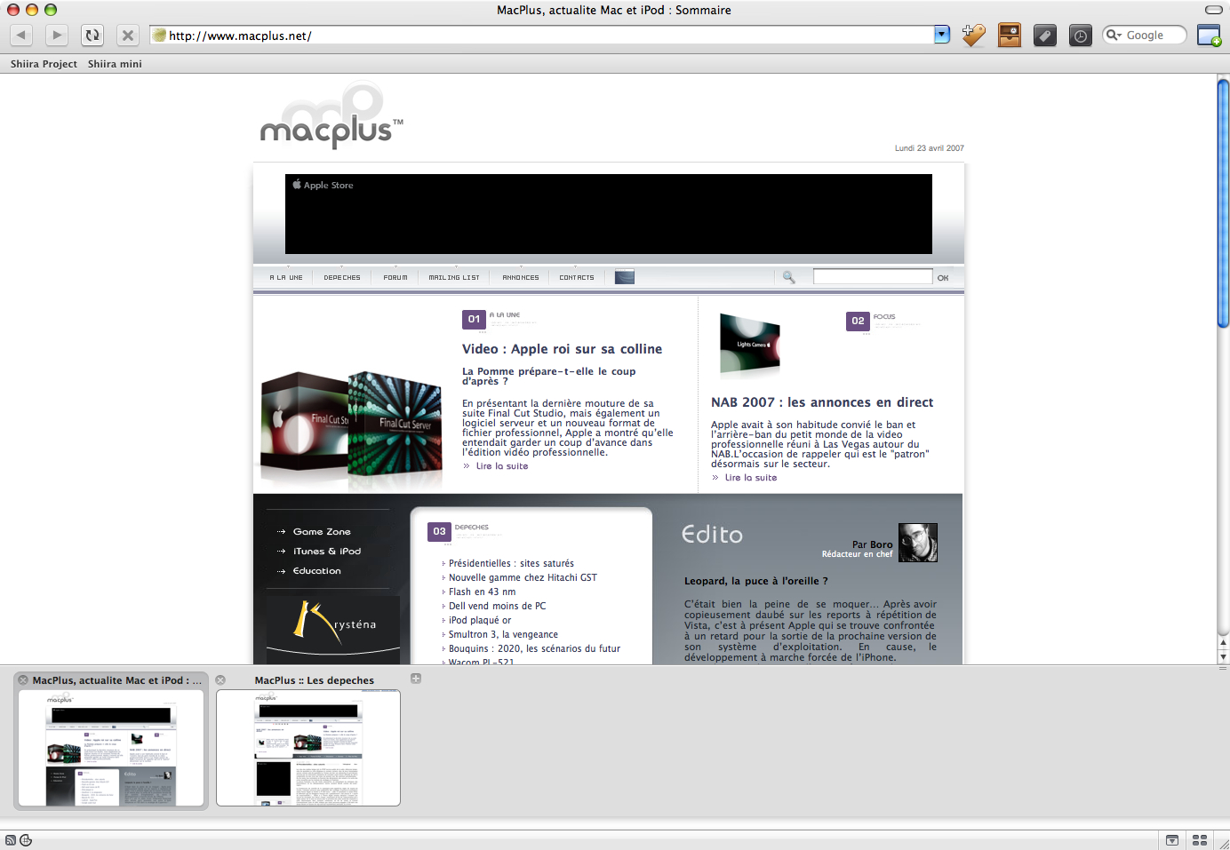Add a new tab with the plus button in the tab strip
The height and width of the screenshot is (850, 1230).
pos(415,679)
